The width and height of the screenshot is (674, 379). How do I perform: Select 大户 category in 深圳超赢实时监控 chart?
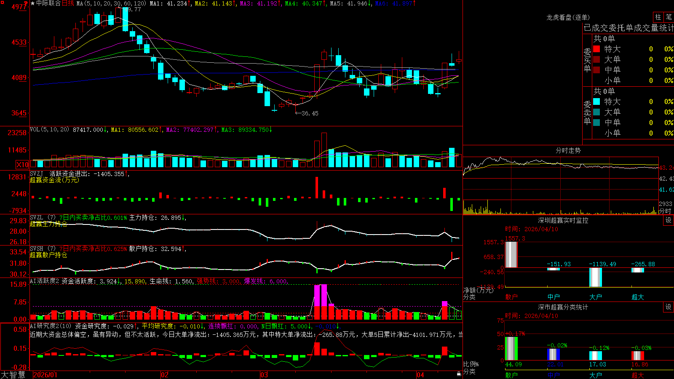(x=596, y=297)
